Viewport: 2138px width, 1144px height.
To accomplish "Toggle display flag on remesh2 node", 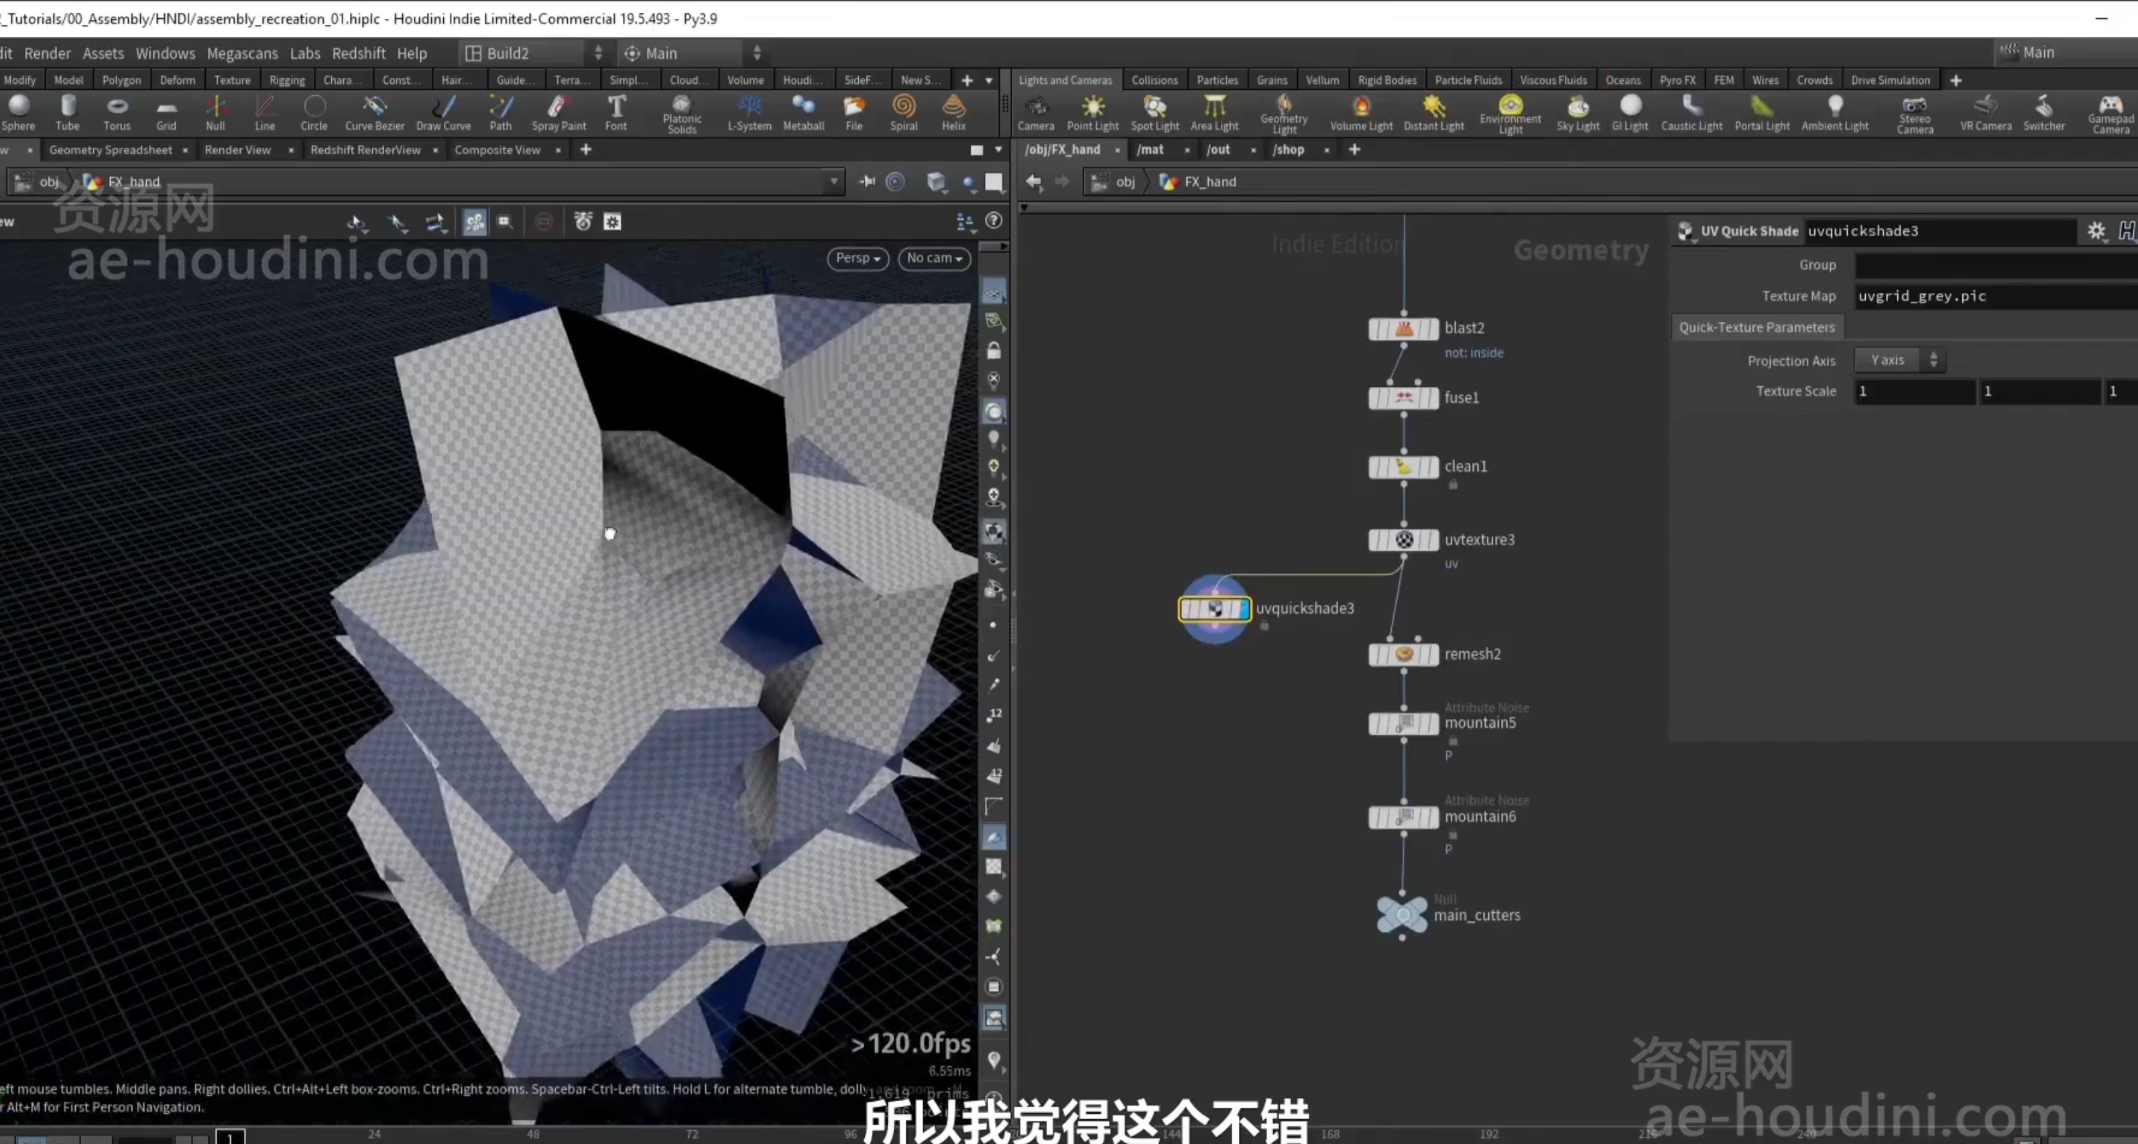I will click(x=1431, y=654).
